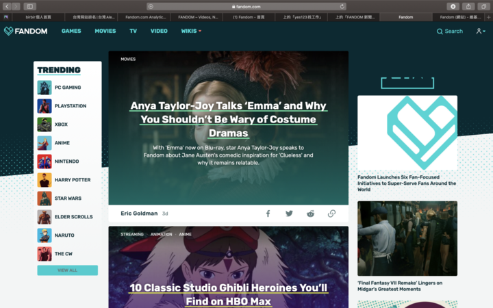Open PC GAMING trending link

point(68,88)
